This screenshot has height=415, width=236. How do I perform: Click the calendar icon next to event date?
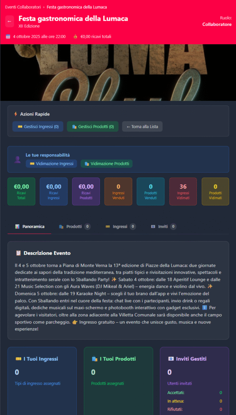click(x=8, y=36)
